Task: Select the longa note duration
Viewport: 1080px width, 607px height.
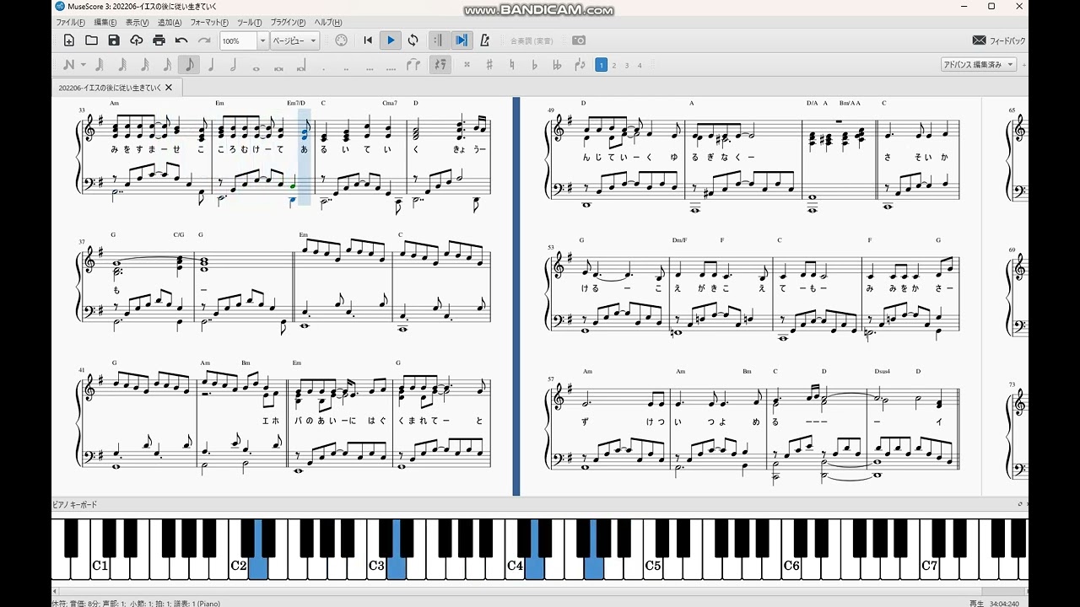Action: [300, 65]
